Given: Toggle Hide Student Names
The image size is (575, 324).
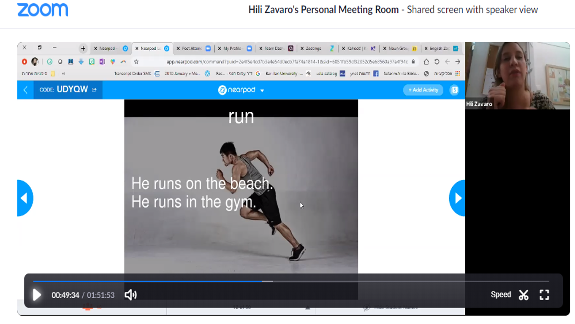Looking at the screenshot, I should click(393, 307).
